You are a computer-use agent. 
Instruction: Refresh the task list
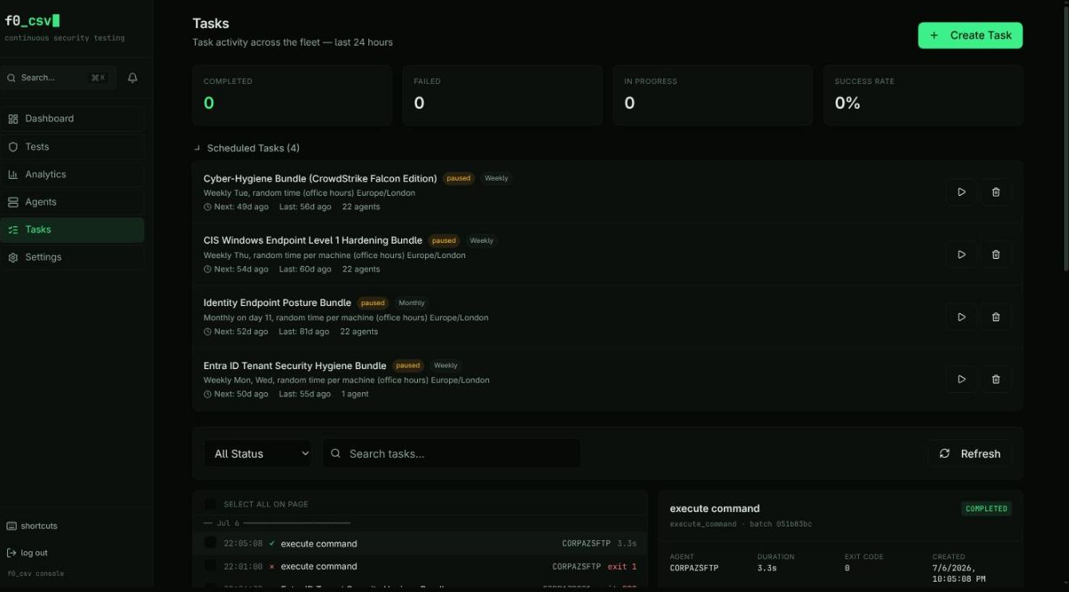pos(970,453)
